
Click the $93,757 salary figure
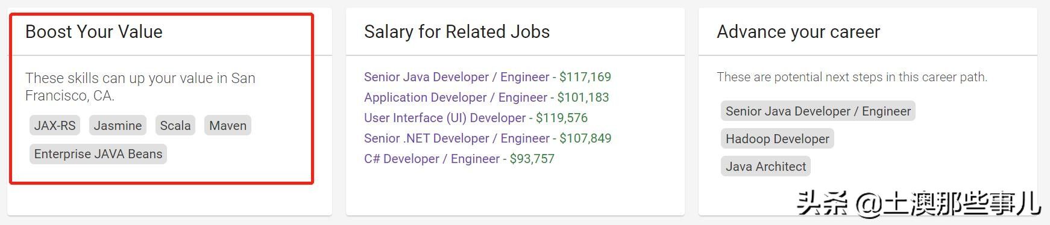click(x=532, y=159)
